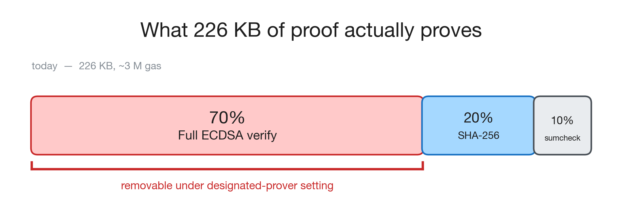Click the "~3 M gas" text
Image resolution: width=622 pixels, height=215 pixels.
140,66
